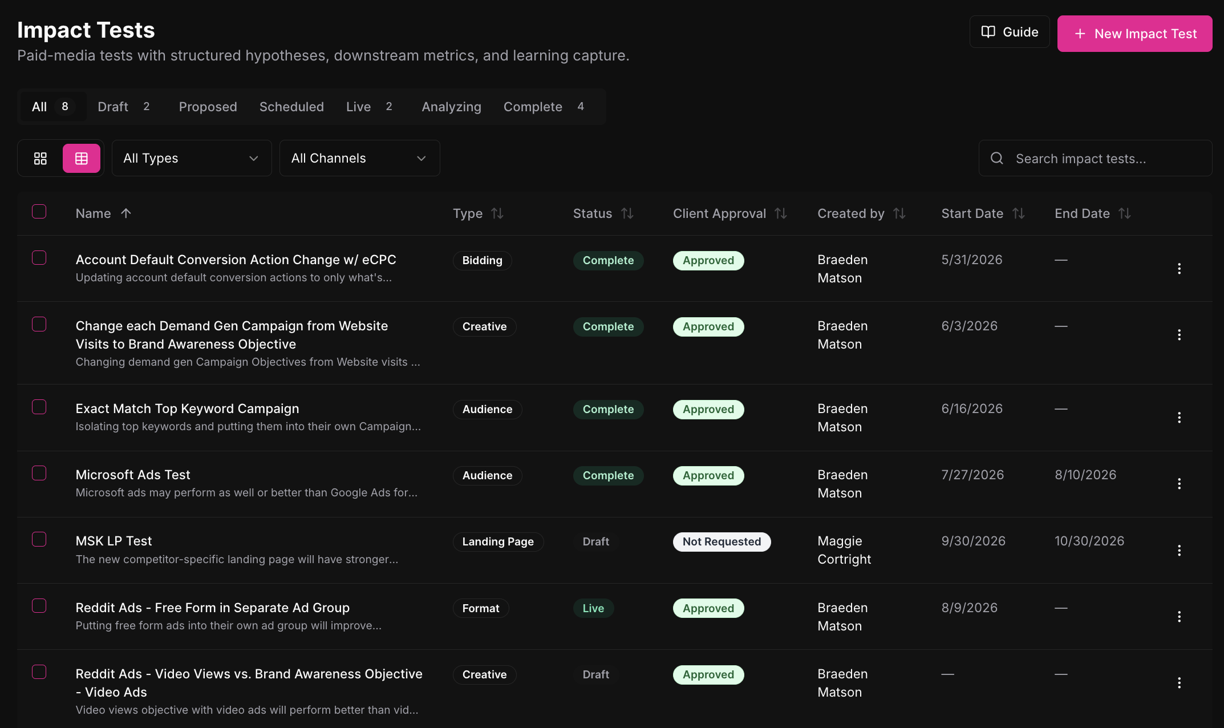This screenshot has width=1224, height=728.
Task: Open row menu for Reddit Ads Free Form
Action: coord(1179,617)
